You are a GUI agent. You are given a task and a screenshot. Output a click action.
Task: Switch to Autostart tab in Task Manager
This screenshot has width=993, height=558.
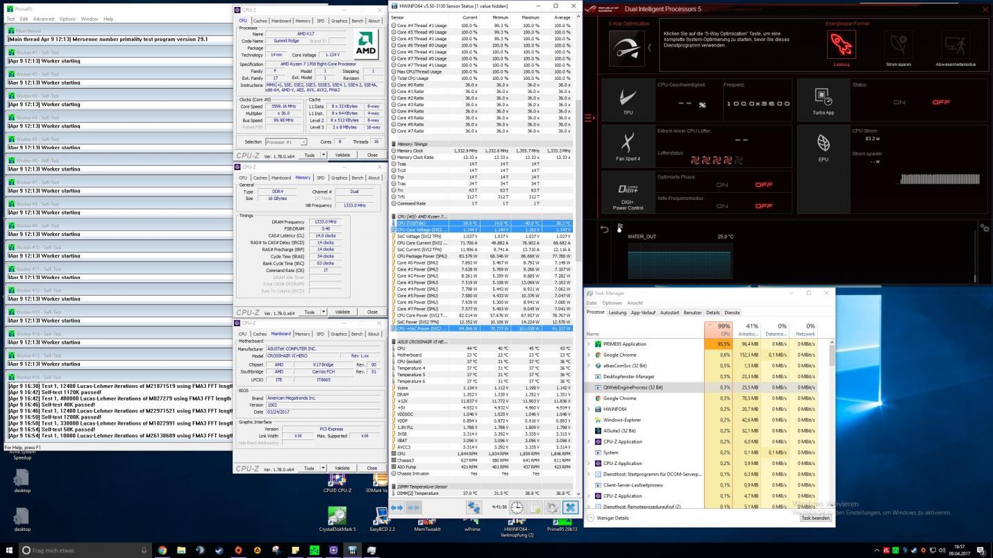coord(669,312)
